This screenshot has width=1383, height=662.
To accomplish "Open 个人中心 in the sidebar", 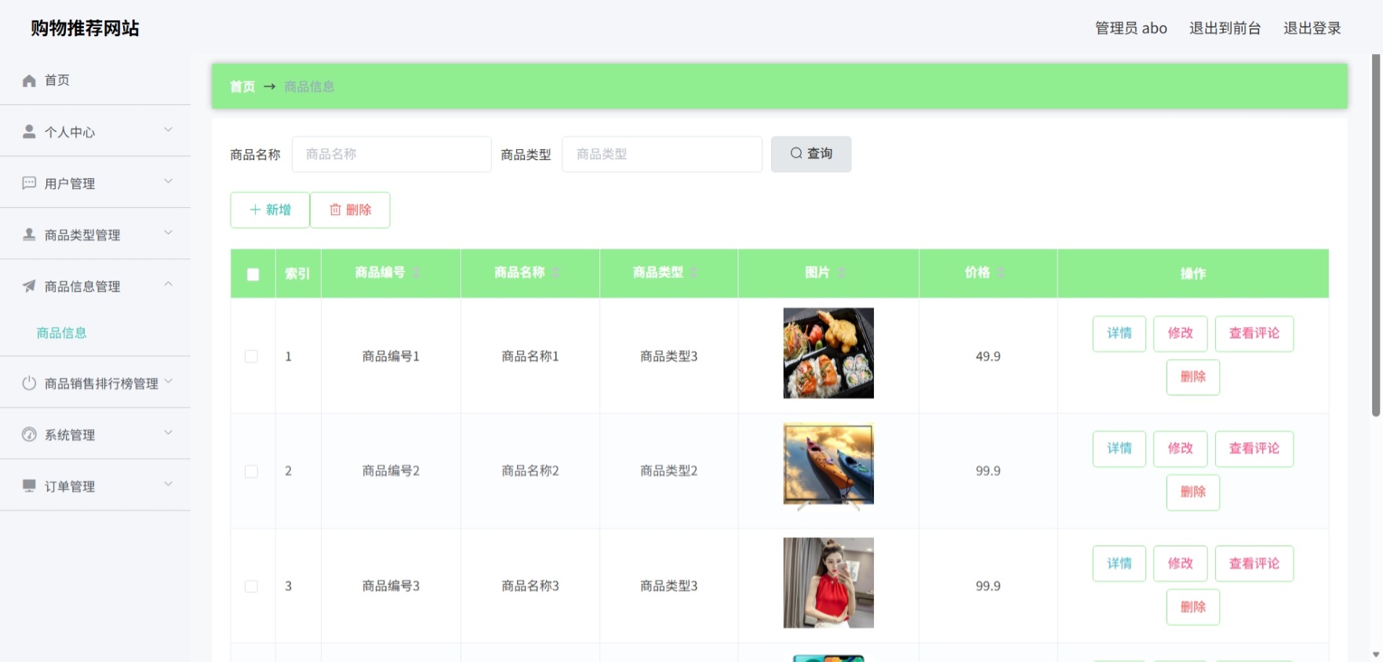I will coord(95,131).
